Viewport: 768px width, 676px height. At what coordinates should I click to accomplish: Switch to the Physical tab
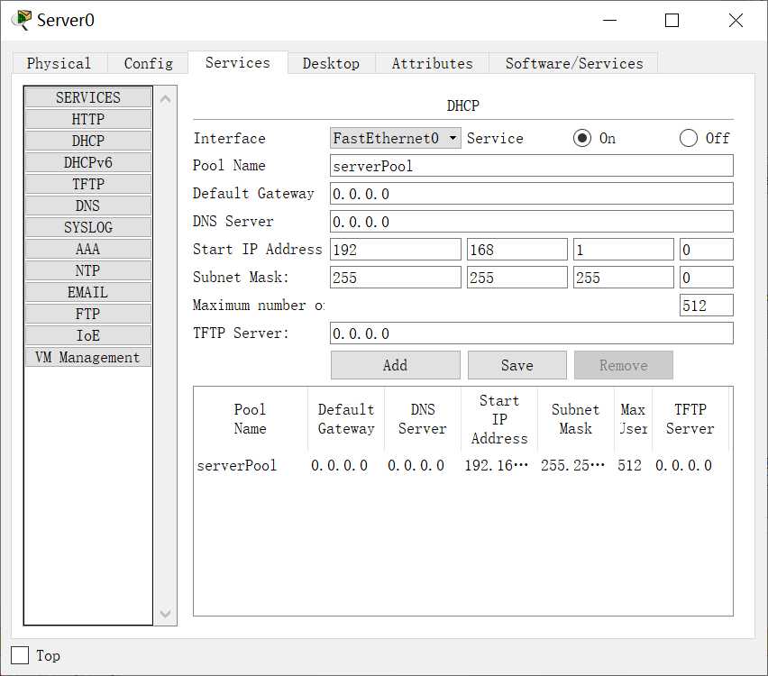(59, 63)
